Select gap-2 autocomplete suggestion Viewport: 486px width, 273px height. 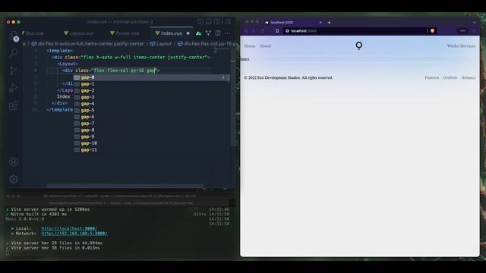click(151, 90)
